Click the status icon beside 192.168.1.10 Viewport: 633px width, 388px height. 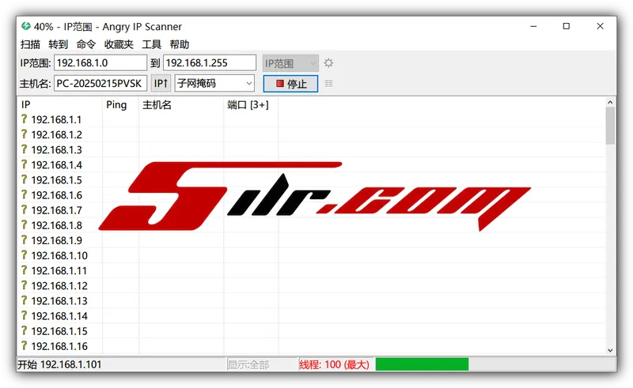click(25, 255)
